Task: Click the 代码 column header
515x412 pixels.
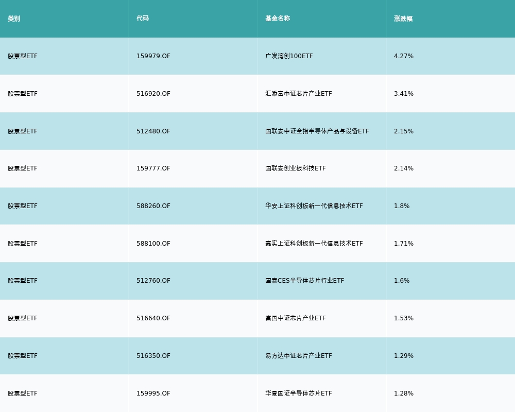Action: coord(143,19)
